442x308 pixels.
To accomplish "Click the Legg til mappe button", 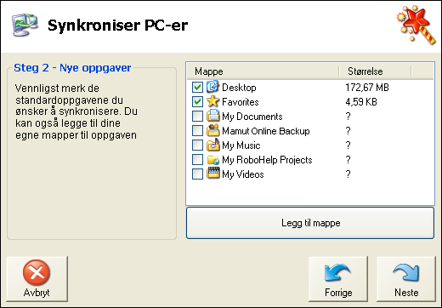I will point(310,223).
